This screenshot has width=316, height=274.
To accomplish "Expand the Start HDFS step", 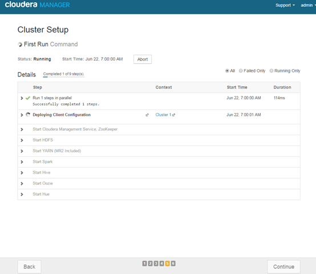I will (x=22, y=140).
